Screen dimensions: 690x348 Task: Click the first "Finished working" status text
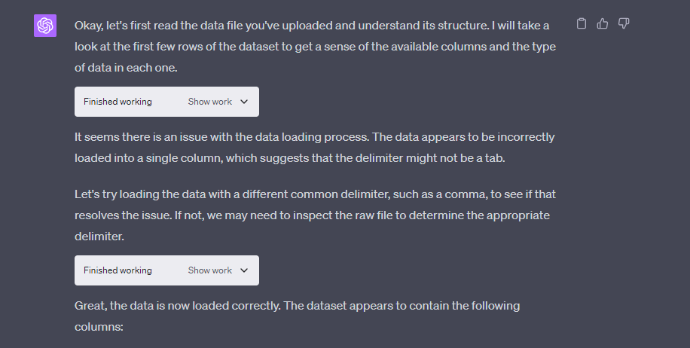point(118,102)
